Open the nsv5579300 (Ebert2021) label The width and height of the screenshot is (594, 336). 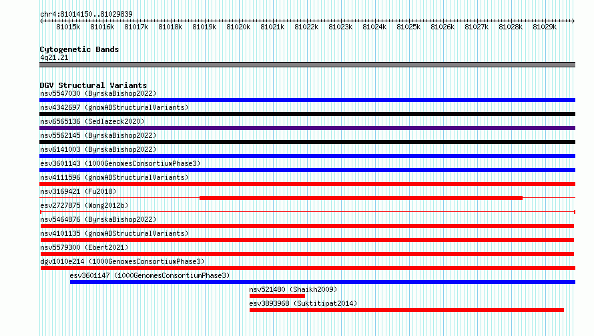pos(84,247)
